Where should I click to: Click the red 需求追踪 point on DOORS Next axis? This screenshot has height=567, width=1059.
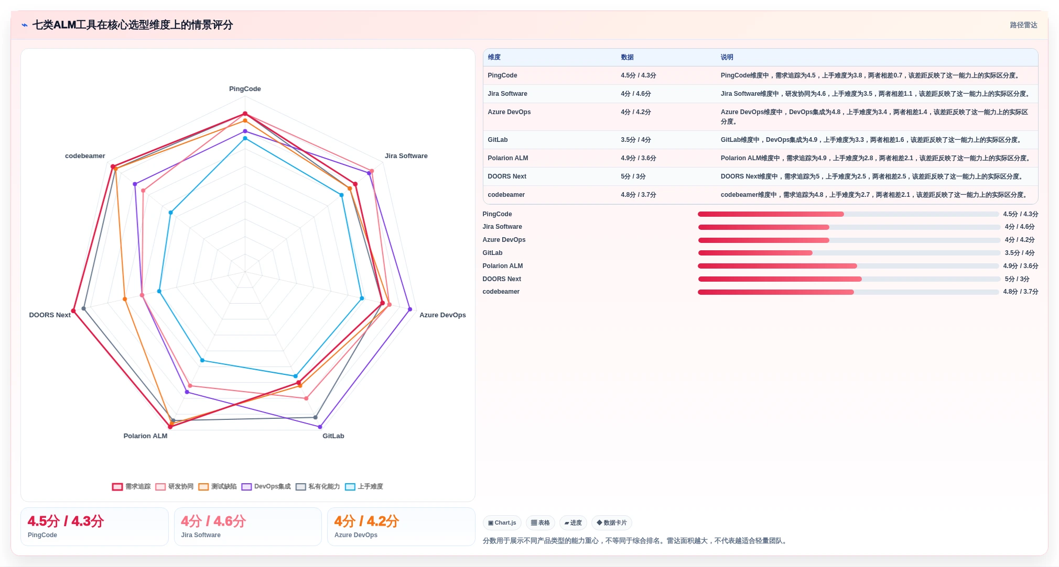pyautogui.click(x=73, y=311)
